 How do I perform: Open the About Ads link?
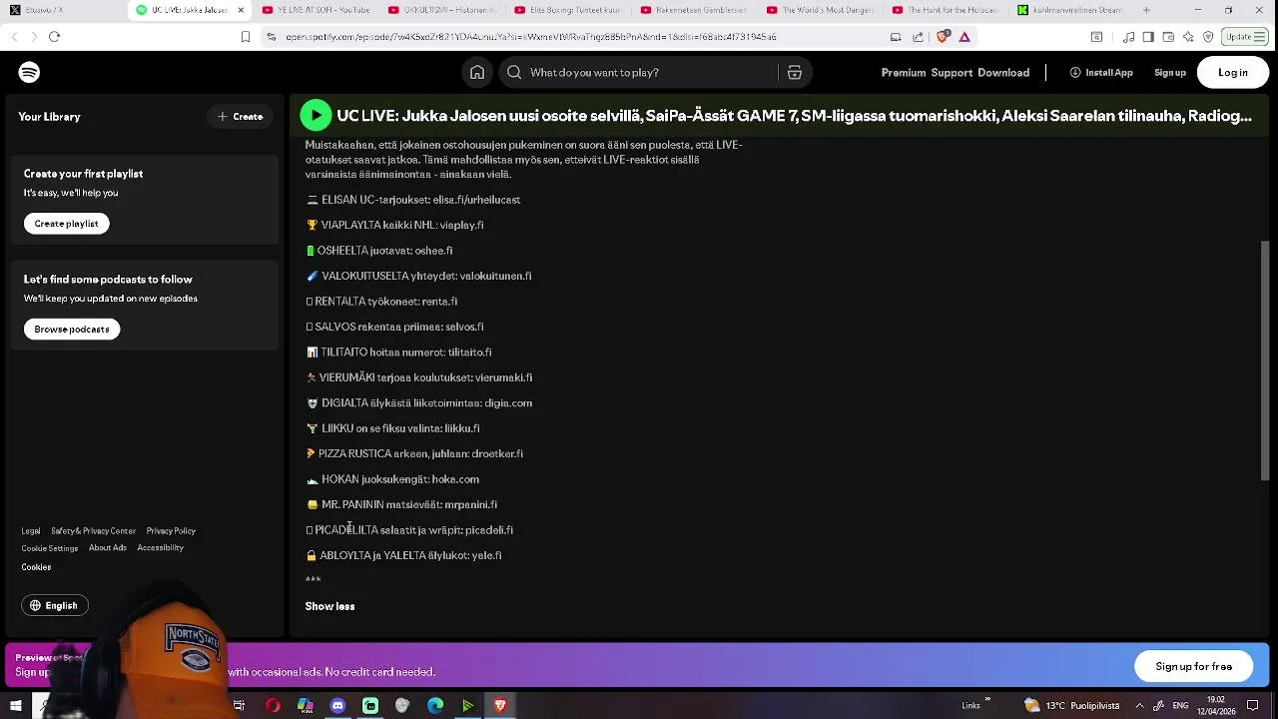tap(108, 548)
